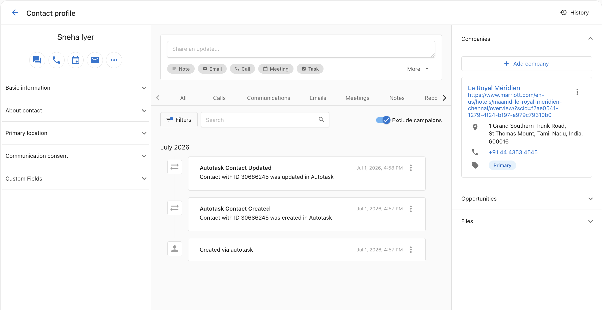Click the location pin icon in company card

coord(475,127)
